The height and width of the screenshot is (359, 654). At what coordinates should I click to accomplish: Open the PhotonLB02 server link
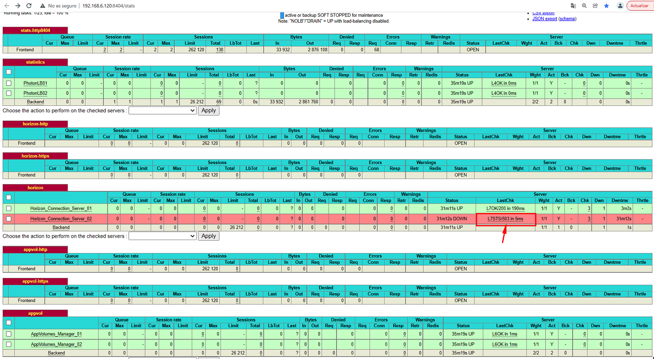coord(35,93)
